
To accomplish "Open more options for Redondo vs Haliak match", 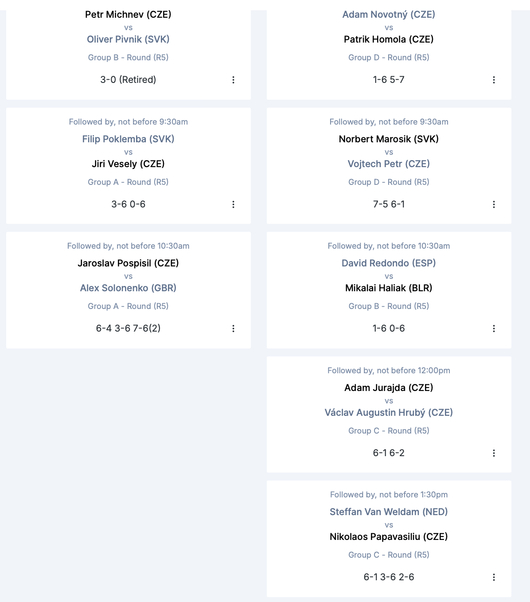I will (494, 328).
